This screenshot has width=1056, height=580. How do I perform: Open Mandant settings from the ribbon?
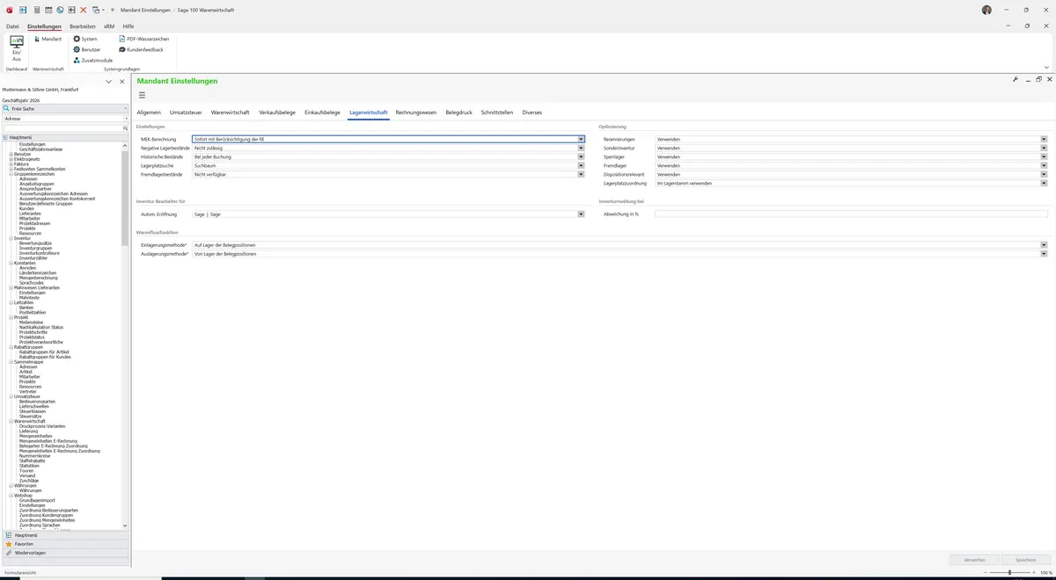coord(48,39)
